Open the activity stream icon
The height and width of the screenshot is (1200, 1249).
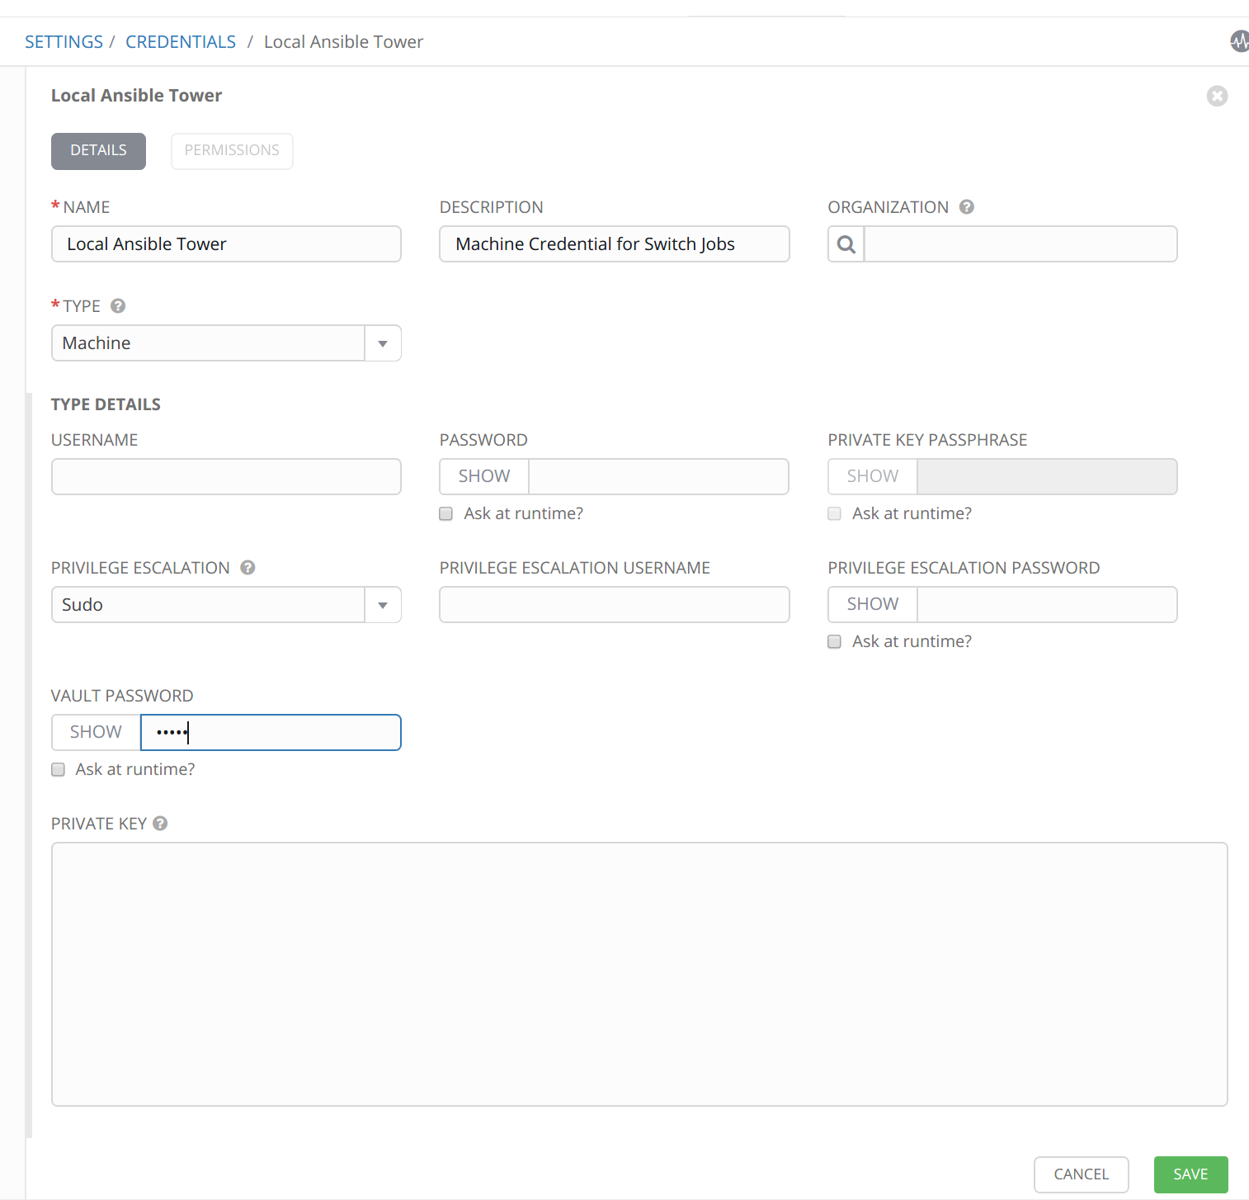pos(1239,41)
